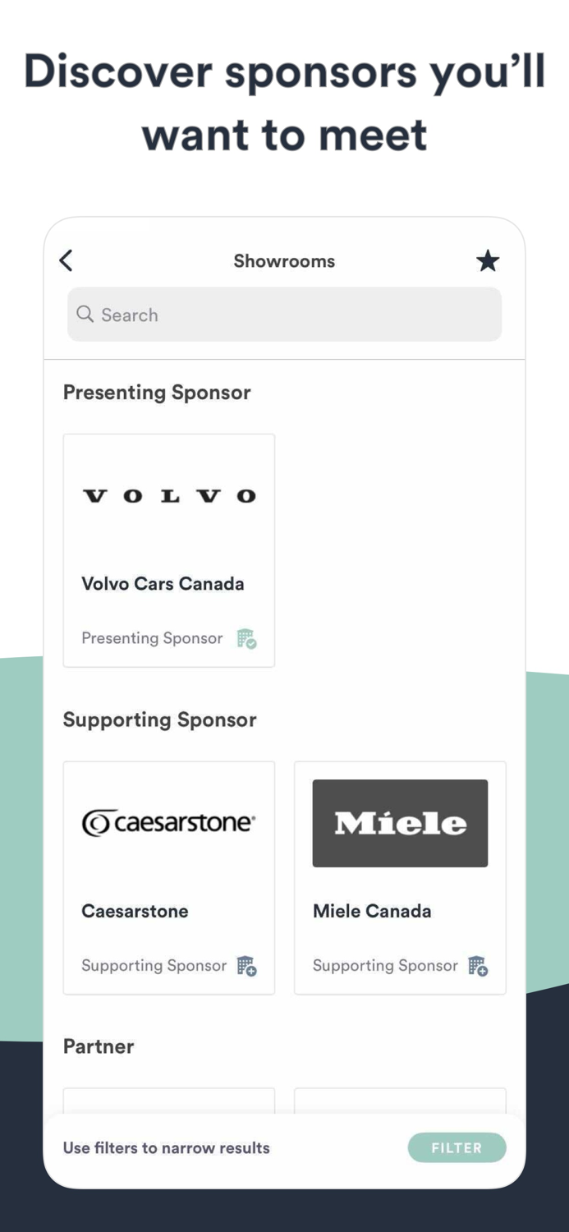The width and height of the screenshot is (569, 1232).
Task: Go back using the left arrow
Action: 67,261
